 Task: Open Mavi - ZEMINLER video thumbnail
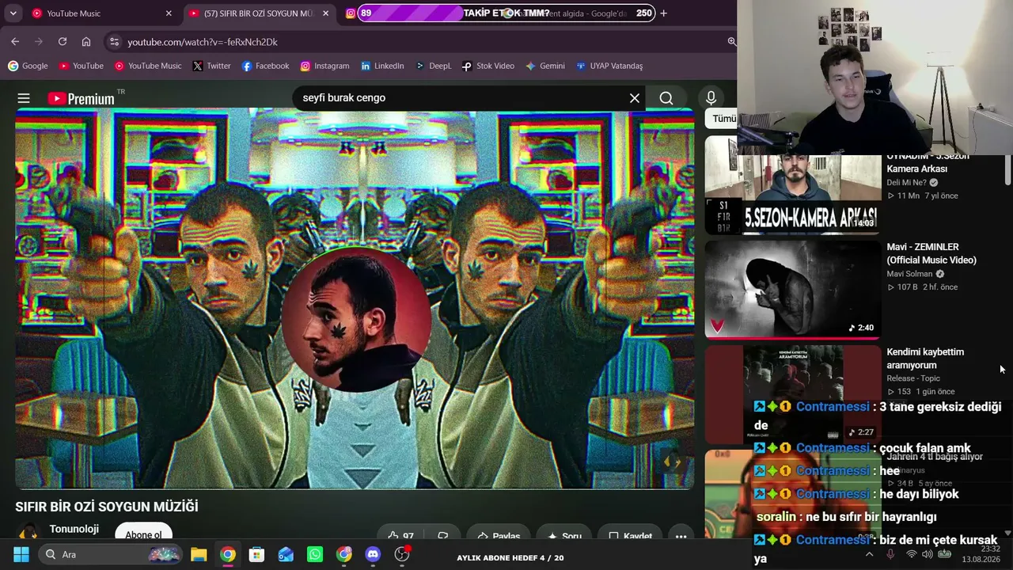[793, 290]
